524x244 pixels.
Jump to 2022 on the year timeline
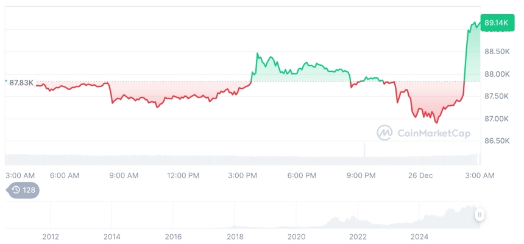tap(358, 236)
